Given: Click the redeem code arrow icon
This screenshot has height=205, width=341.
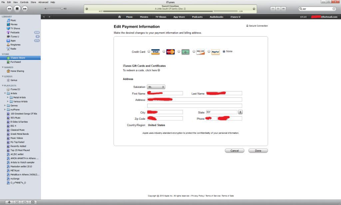Looking at the screenshot, I should [159, 70].
